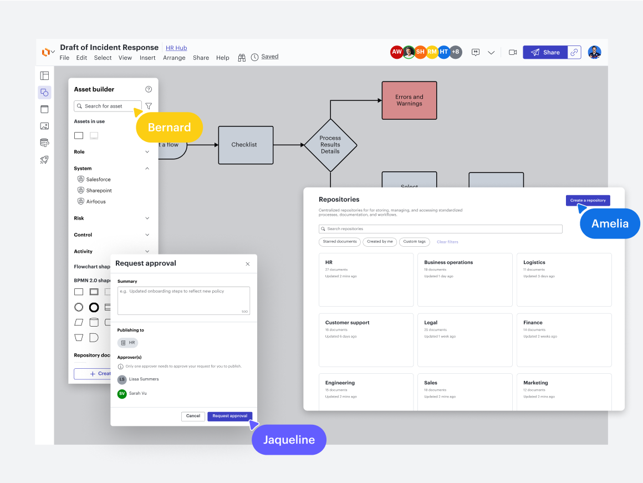Toggle the Created by me filter
Image resolution: width=643 pixels, height=483 pixels.
380,242
